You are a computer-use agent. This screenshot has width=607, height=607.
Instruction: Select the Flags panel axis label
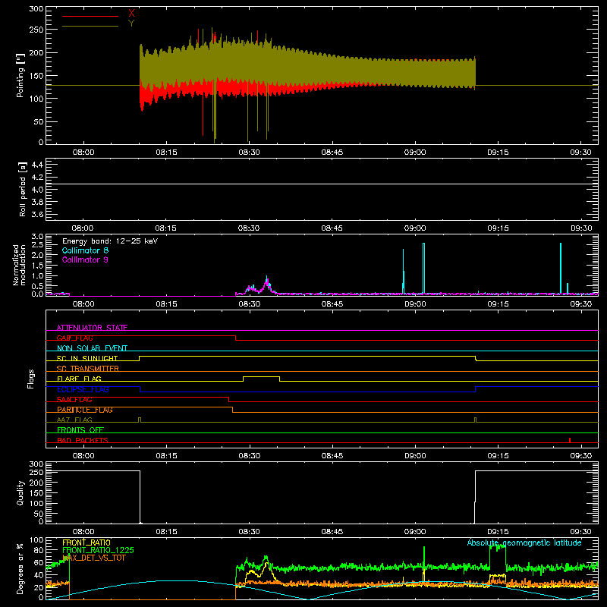click(x=31, y=379)
